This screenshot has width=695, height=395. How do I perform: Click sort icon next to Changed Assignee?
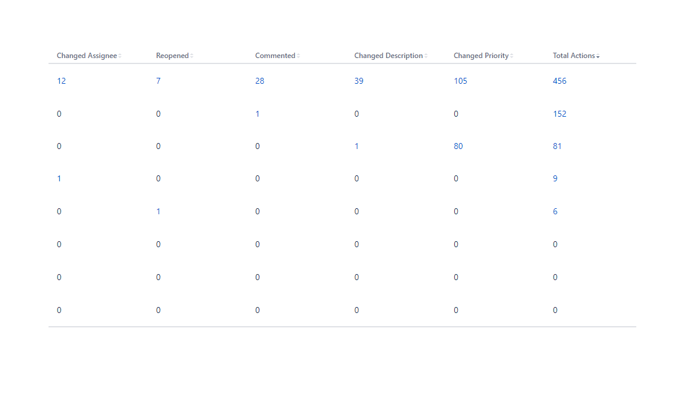(120, 56)
